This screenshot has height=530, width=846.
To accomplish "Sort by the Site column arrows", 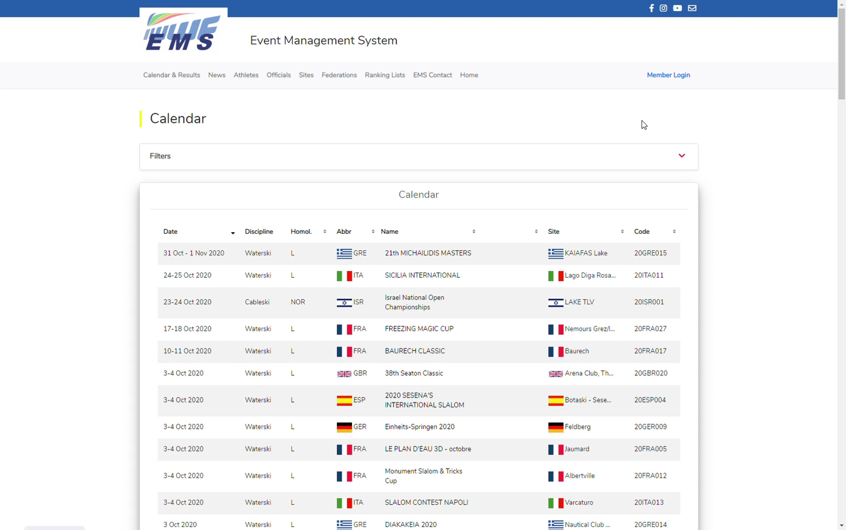I will tap(622, 231).
